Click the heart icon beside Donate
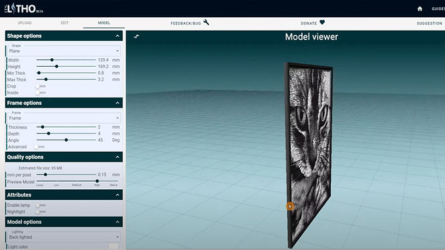Image resolution: width=445 pixels, height=250 pixels. coord(322,22)
